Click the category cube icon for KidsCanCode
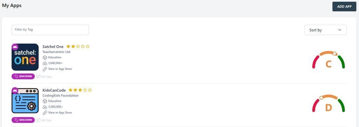359x127 pixels. click(45, 101)
